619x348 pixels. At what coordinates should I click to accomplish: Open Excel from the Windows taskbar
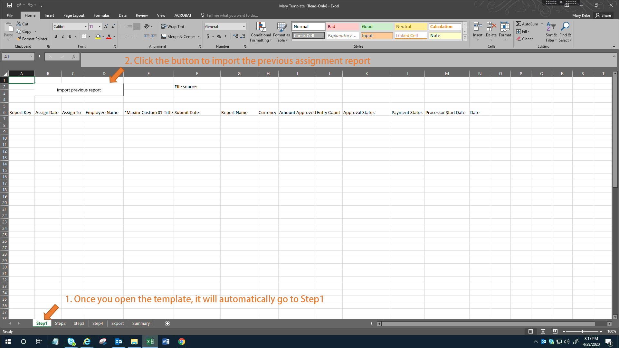(x=150, y=342)
